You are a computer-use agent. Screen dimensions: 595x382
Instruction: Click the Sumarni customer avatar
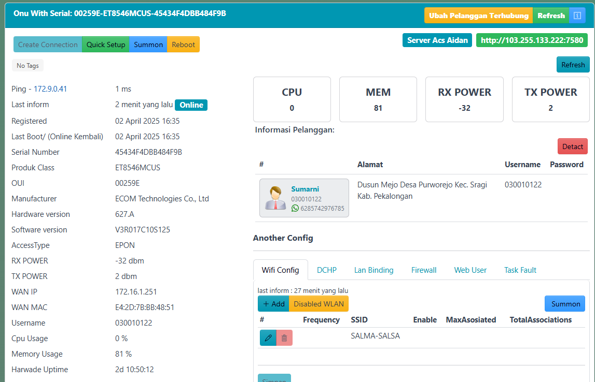pyautogui.click(x=275, y=198)
